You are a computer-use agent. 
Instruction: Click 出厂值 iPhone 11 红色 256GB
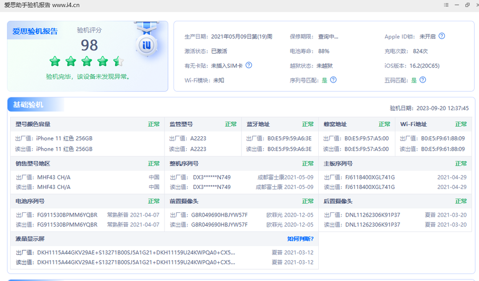pyautogui.click(x=54, y=138)
